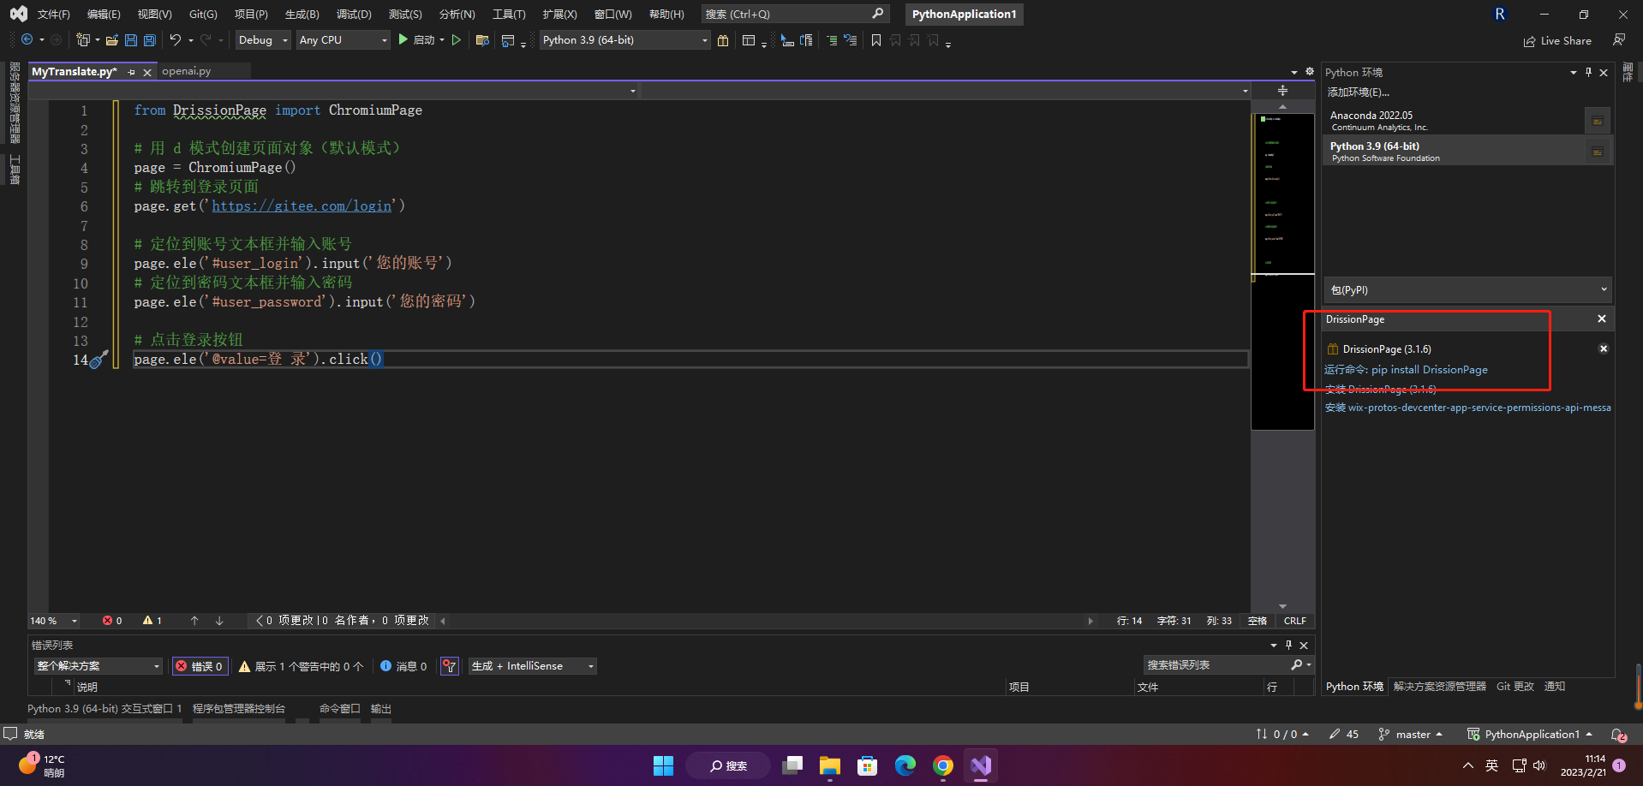Toggle a bookmark on the current line

[875, 40]
